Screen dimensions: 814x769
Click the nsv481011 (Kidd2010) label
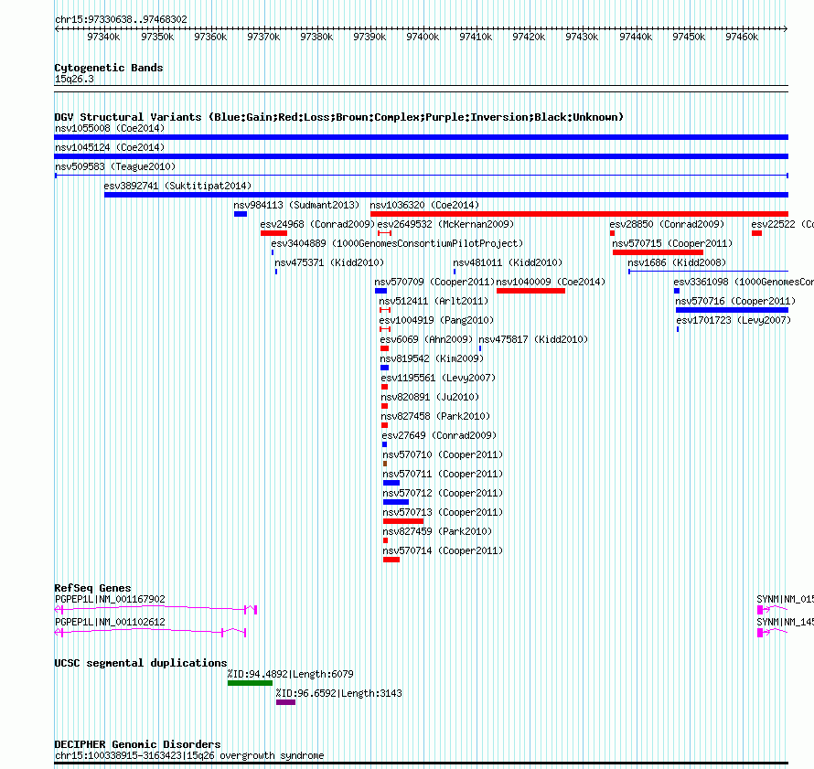pos(508,262)
